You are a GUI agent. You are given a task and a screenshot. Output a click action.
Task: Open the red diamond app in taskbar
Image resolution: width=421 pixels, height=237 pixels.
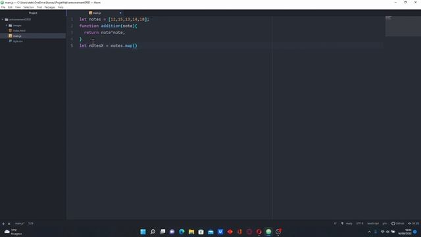[230, 232]
